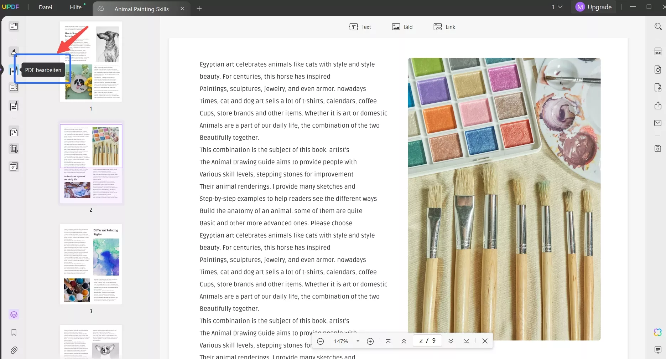Click the Upgrade button
The image size is (666, 359).
point(598,7)
